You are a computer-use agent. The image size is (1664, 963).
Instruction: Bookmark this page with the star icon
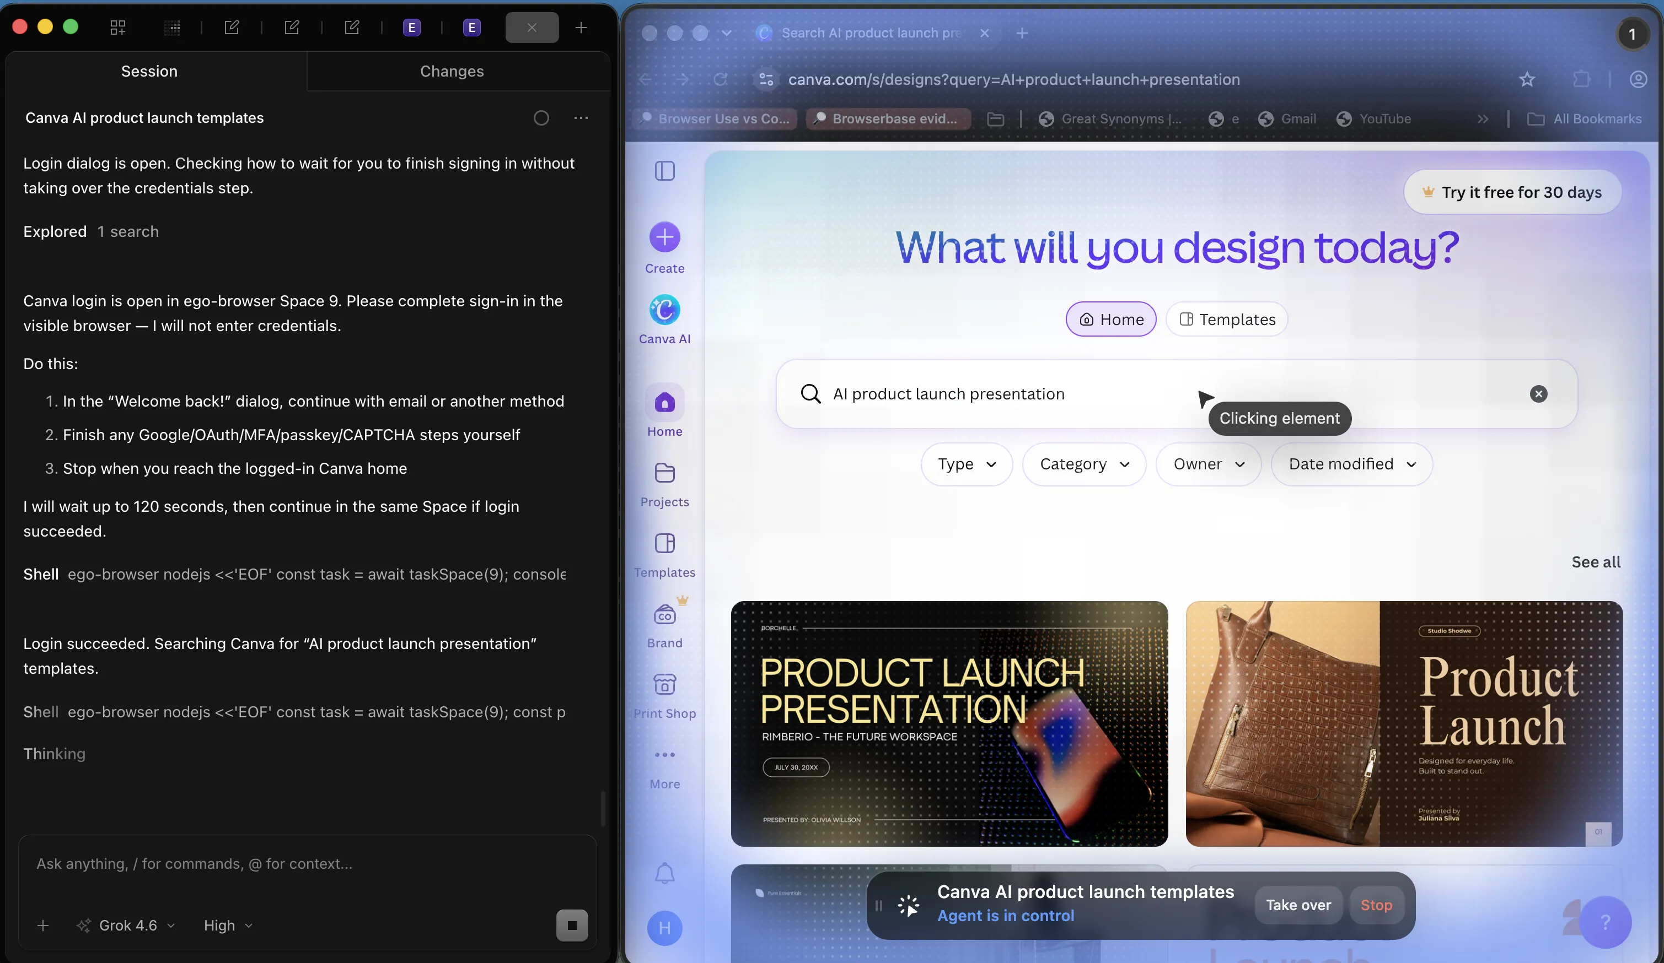(x=1527, y=80)
